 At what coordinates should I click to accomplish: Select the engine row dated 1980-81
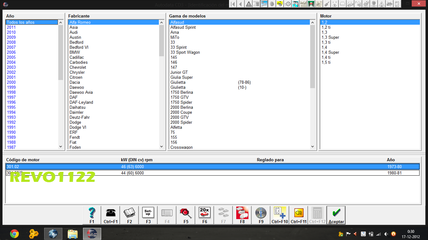[212, 173]
